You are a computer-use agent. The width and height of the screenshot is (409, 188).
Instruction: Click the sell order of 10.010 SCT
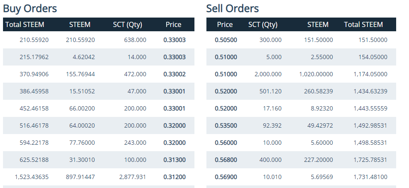[301, 177]
